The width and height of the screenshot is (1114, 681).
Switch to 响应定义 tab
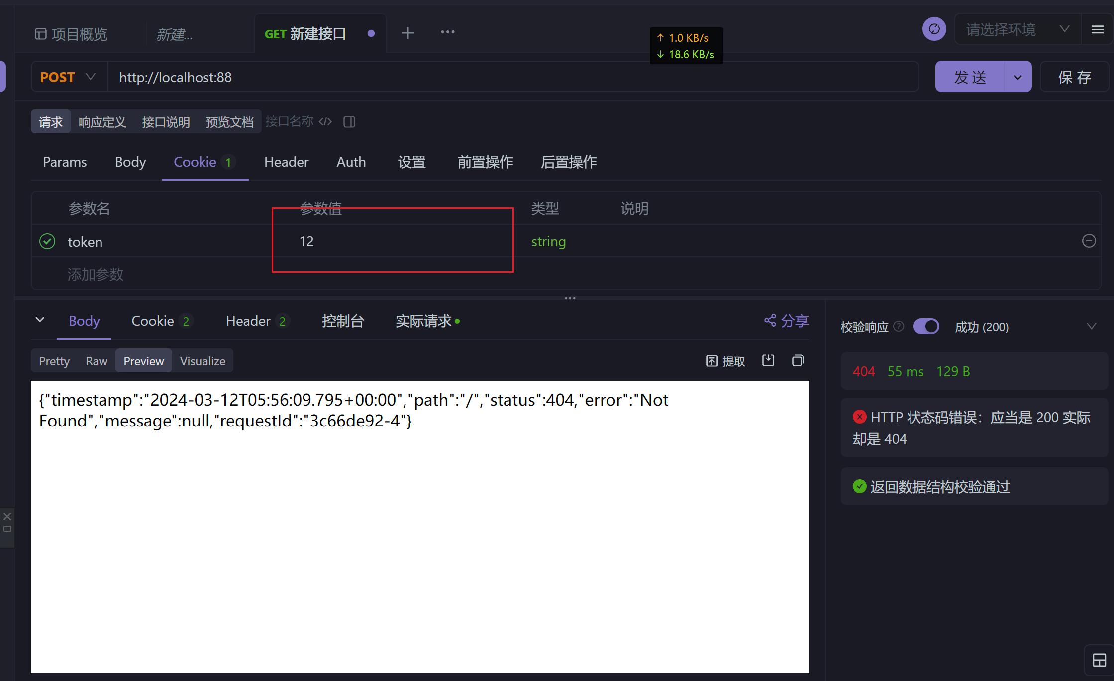[102, 122]
